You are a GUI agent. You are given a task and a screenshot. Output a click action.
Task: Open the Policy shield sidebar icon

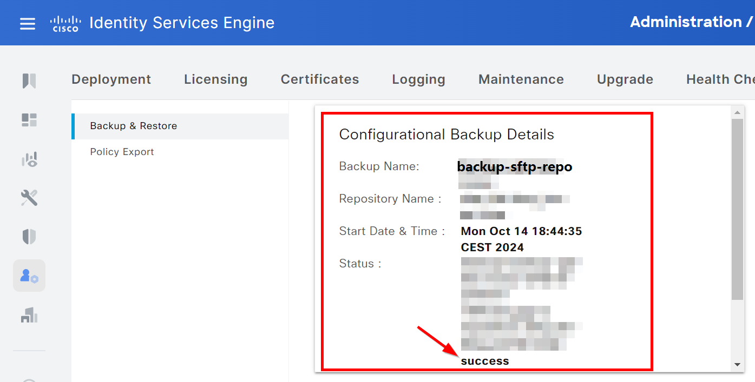click(x=29, y=237)
